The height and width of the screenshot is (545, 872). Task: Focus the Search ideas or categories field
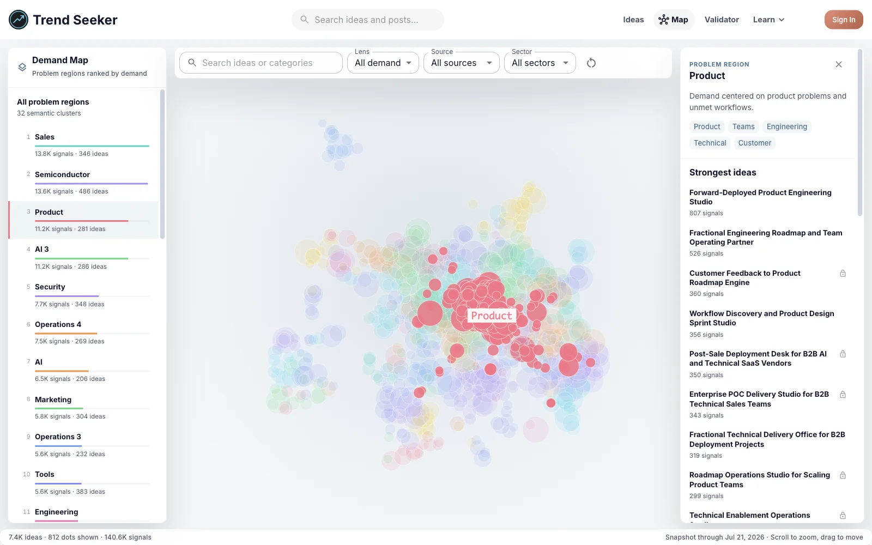(261, 63)
